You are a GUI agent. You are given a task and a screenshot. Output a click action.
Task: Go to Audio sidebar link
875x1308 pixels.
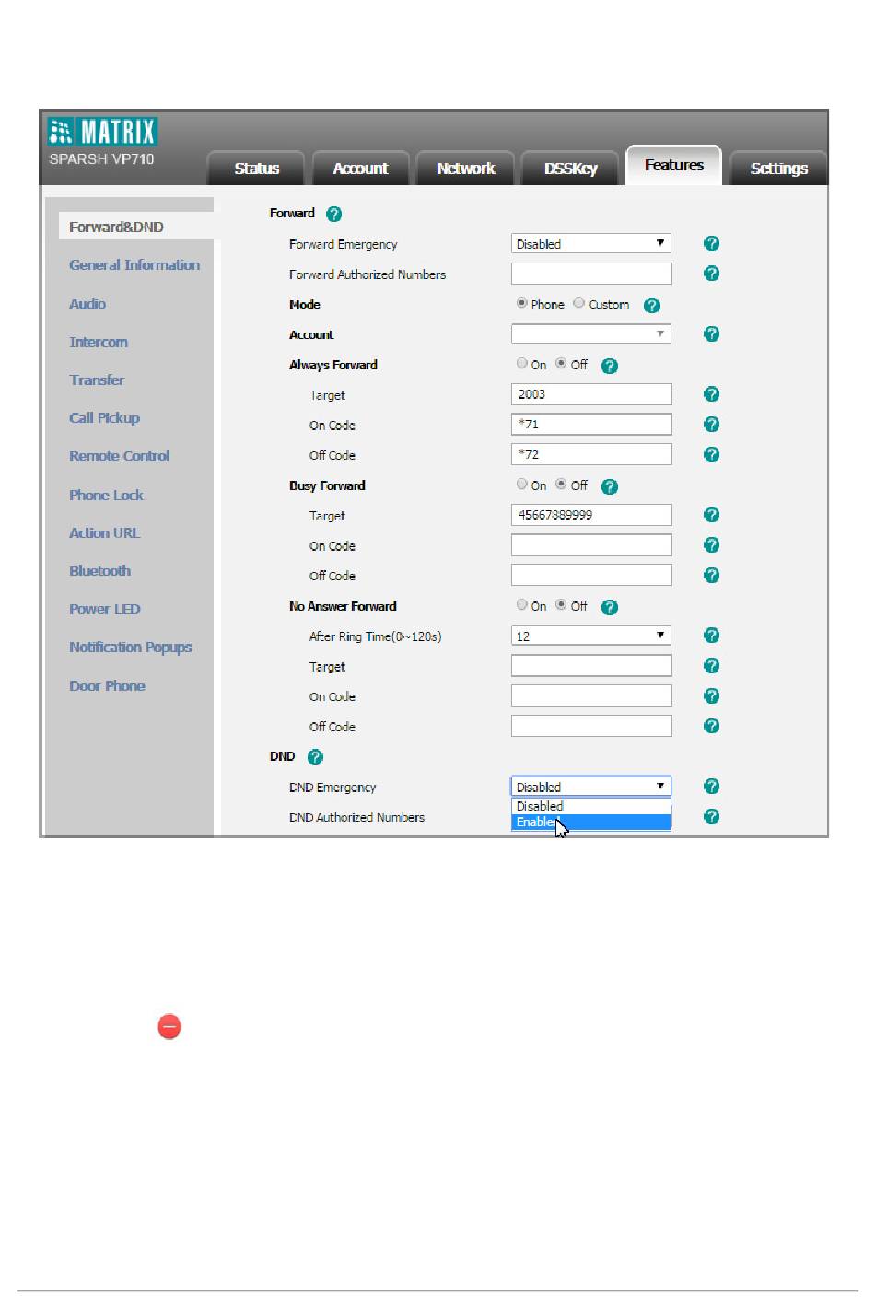[87, 304]
